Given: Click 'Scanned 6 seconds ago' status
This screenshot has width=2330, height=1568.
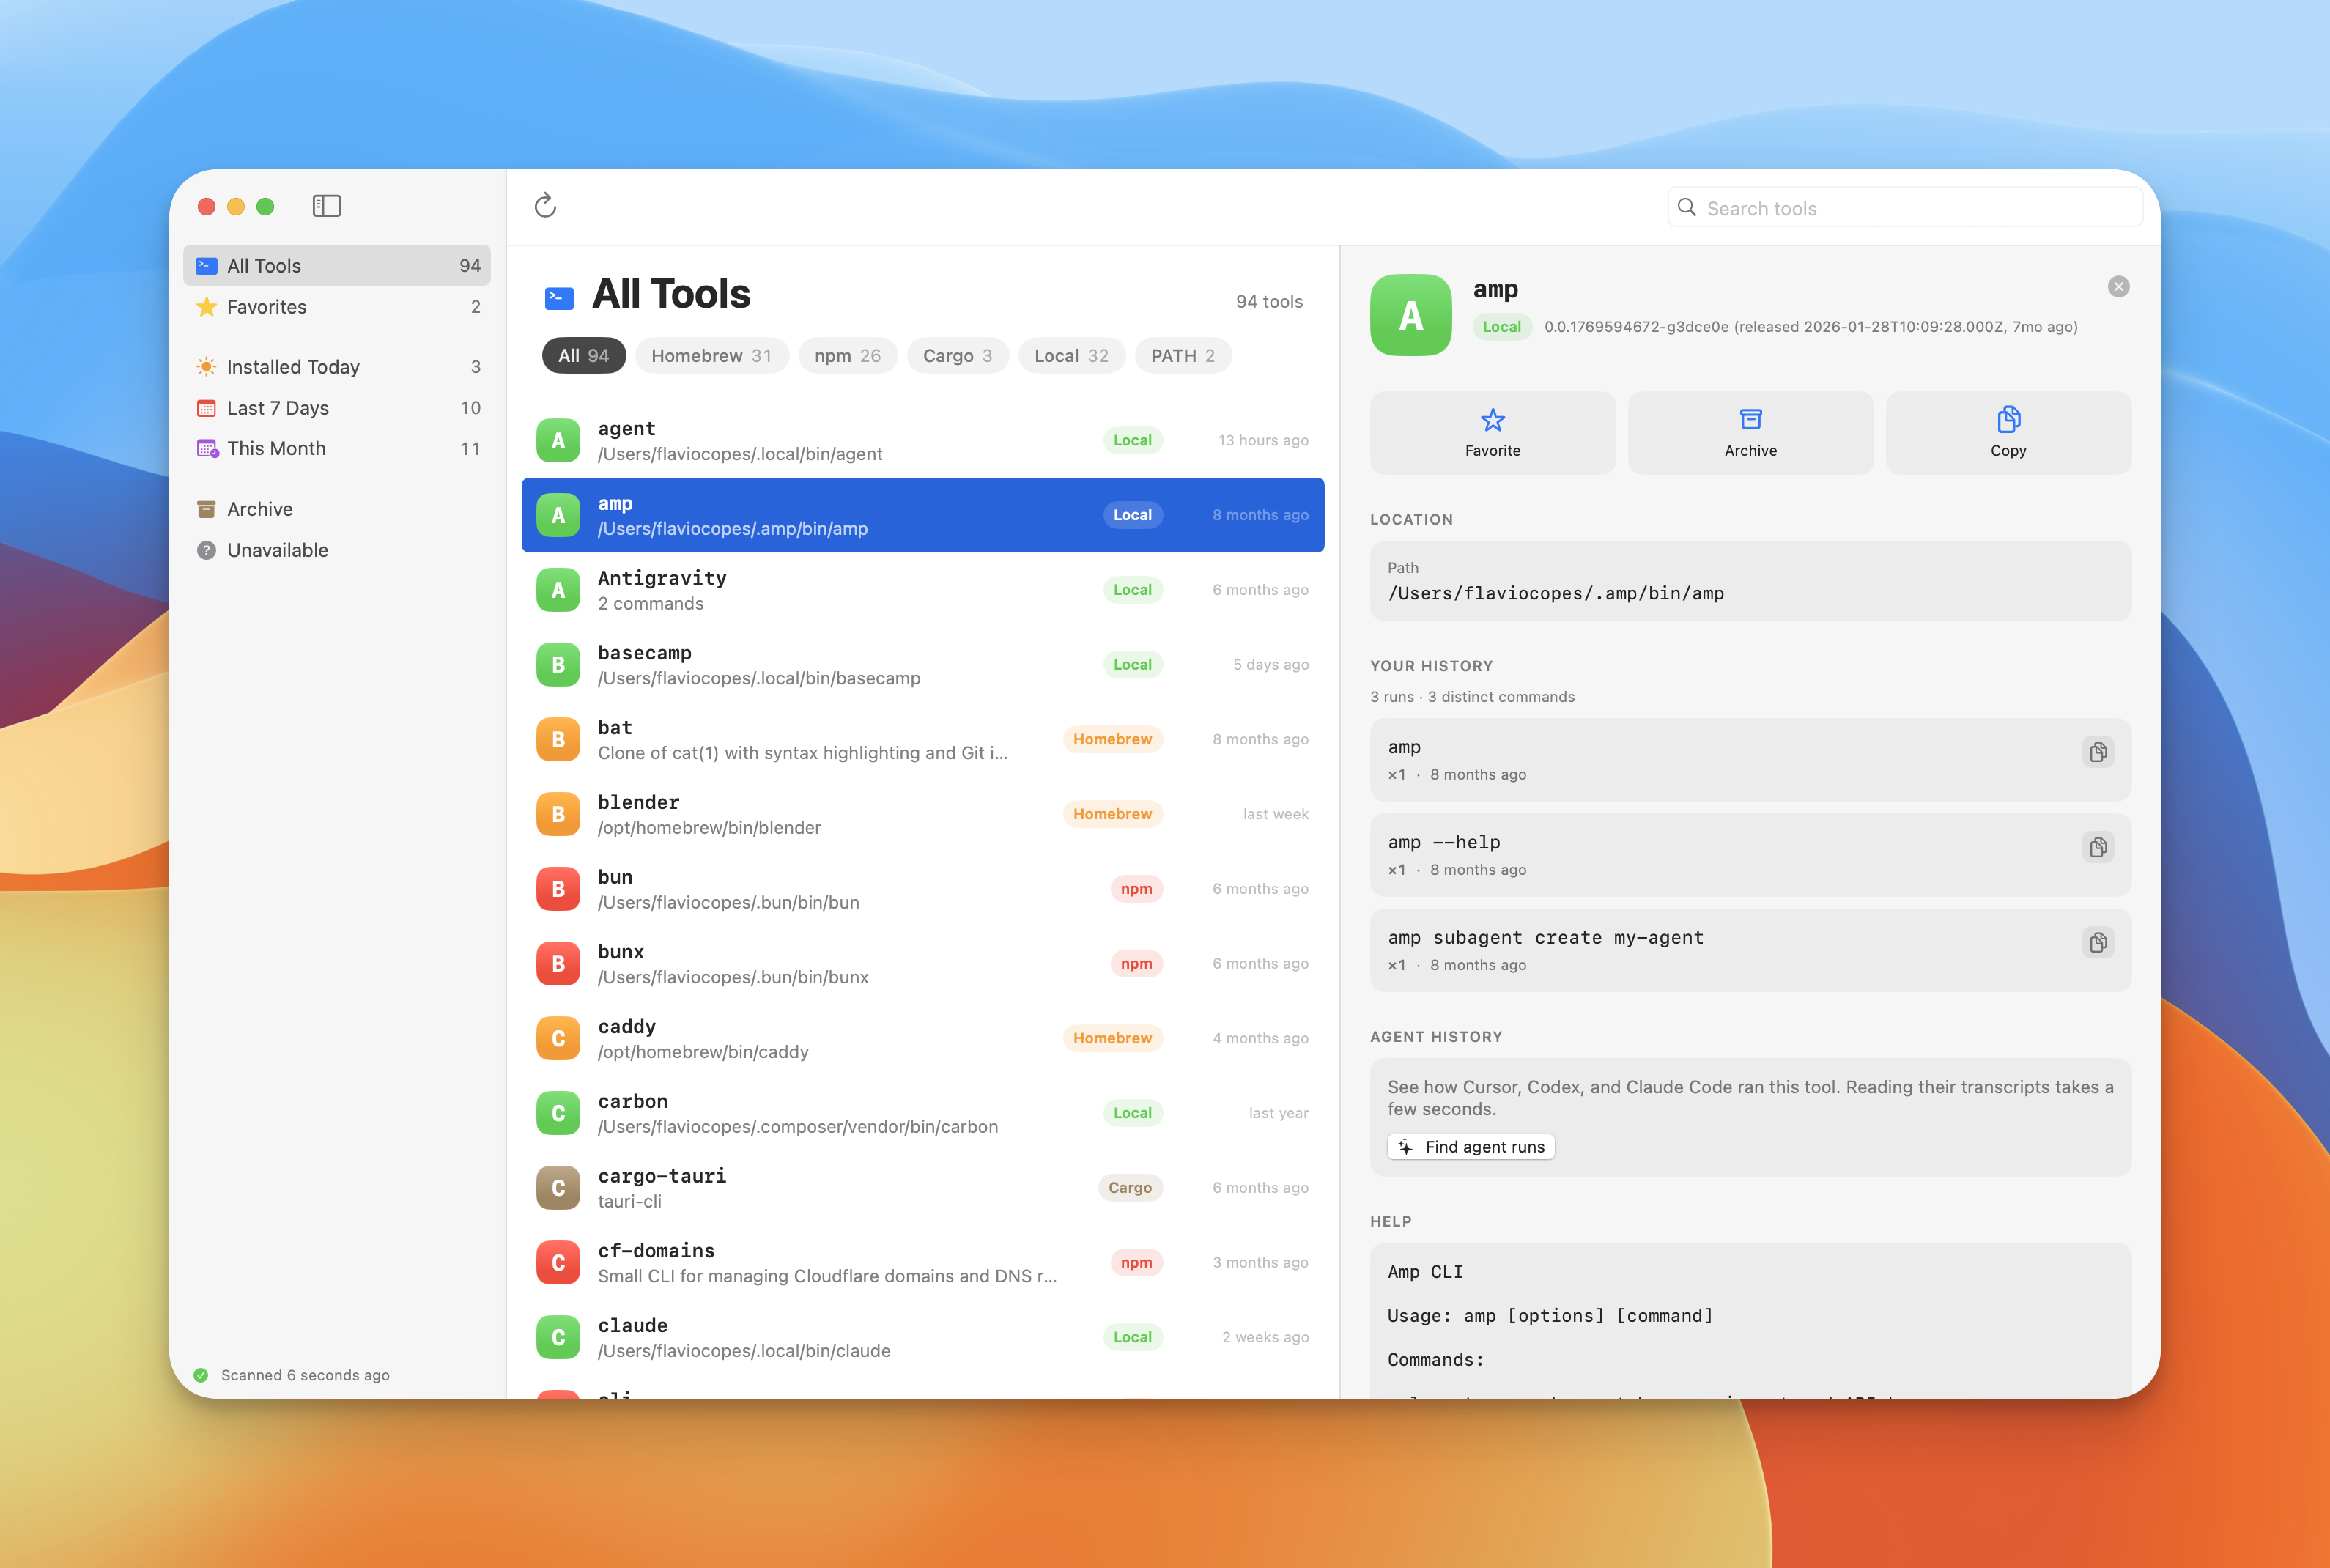Looking at the screenshot, I should 305,1376.
